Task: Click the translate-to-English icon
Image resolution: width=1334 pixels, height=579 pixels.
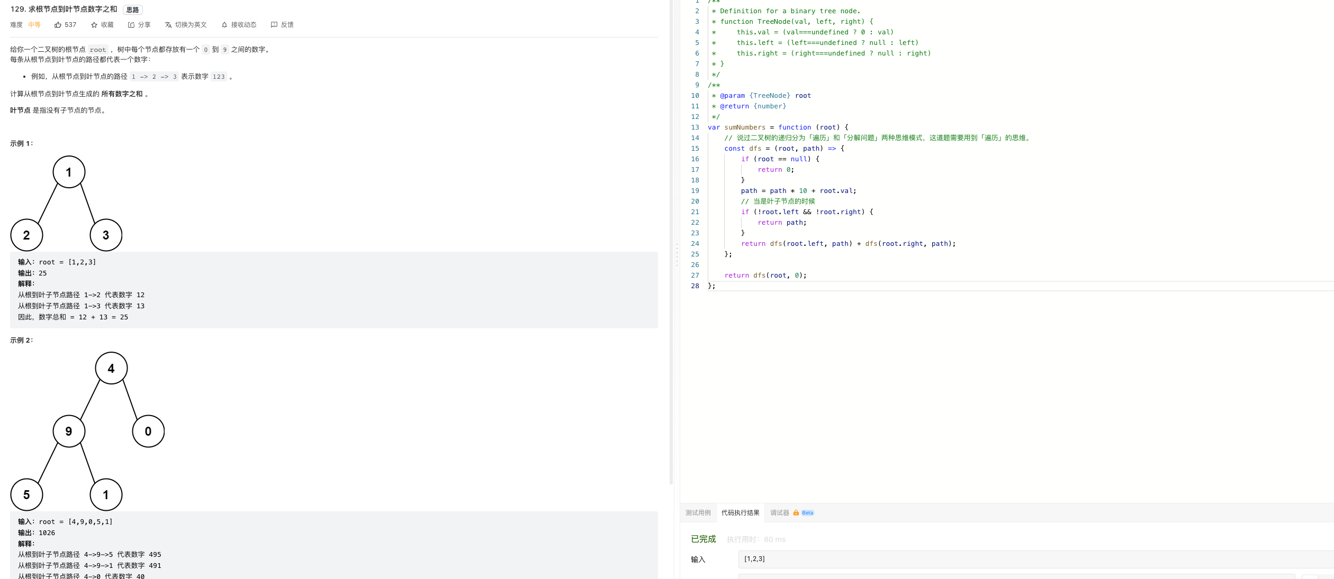Action: (x=168, y=25)
